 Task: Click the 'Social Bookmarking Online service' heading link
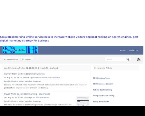pyautogui.click(x=69, y=39)
